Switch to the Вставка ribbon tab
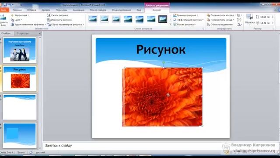The width and height of the screenshot is (280, 158). pyautogui.click(x=31, y=10)
